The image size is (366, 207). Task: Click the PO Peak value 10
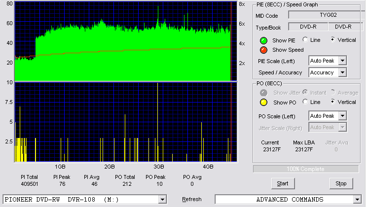(x=159, y=184)
